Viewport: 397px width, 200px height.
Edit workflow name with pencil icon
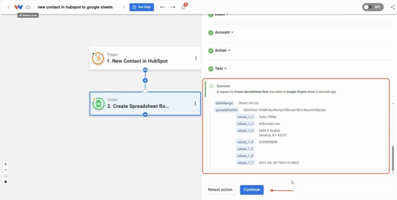pyautogui.click(x=124, y=7)
